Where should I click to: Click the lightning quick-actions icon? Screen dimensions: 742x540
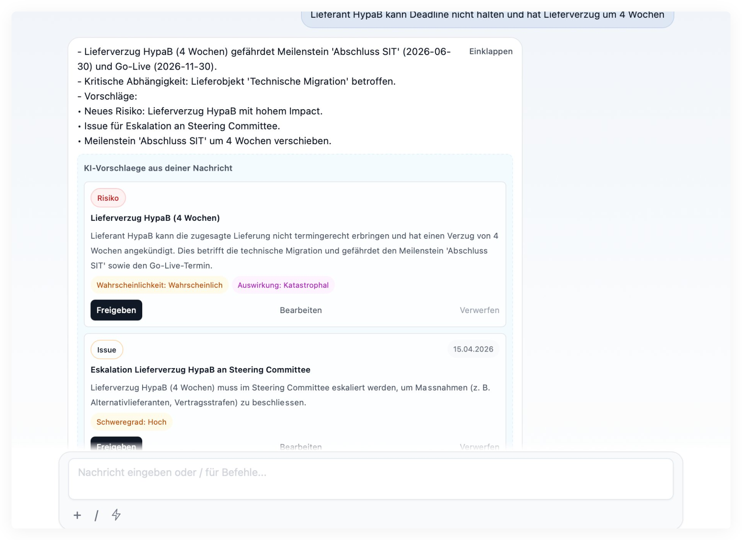click(x=116, y=515)
